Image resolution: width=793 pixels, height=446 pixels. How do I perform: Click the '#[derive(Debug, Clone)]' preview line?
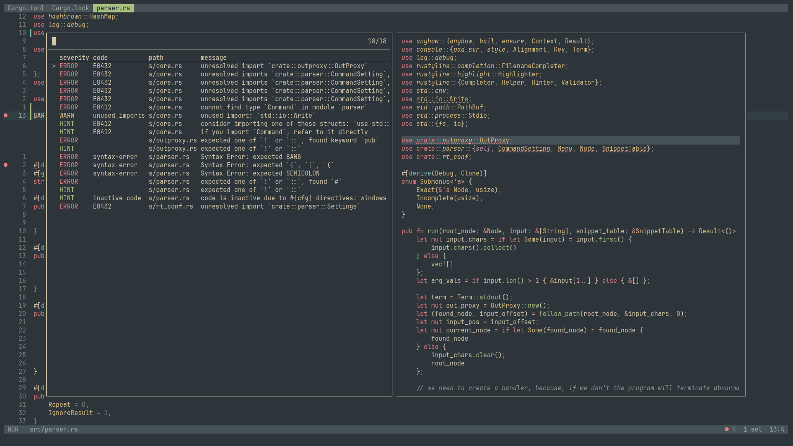(x=444, y=173)
